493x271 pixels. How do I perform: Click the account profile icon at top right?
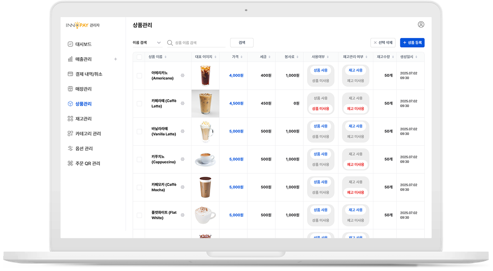[x=421, y=24]
